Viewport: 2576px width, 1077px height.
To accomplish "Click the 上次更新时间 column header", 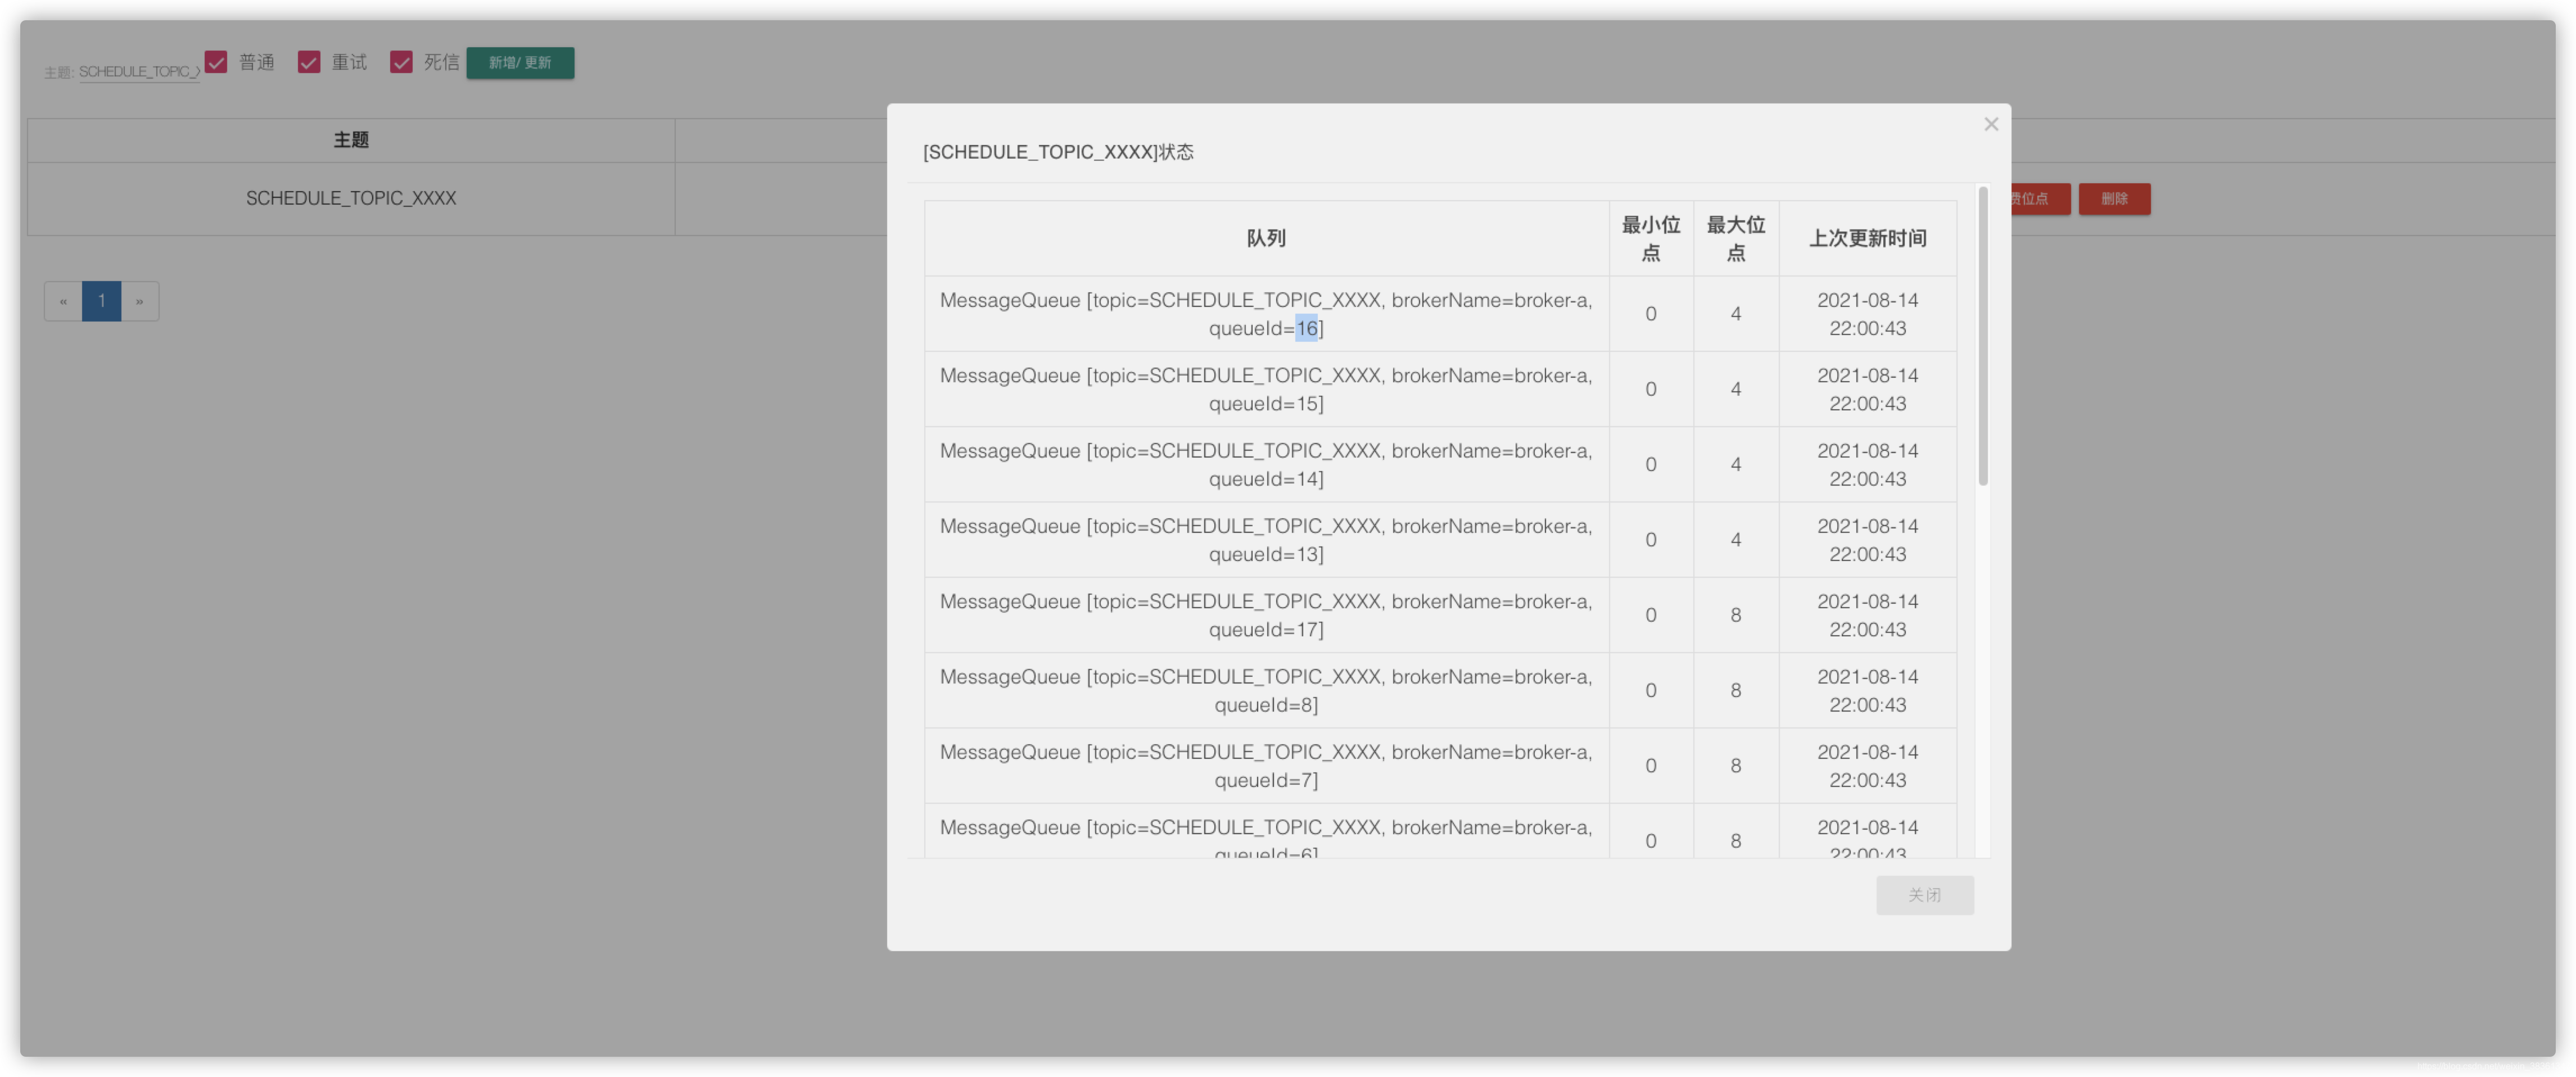I will coord(1867,238).
